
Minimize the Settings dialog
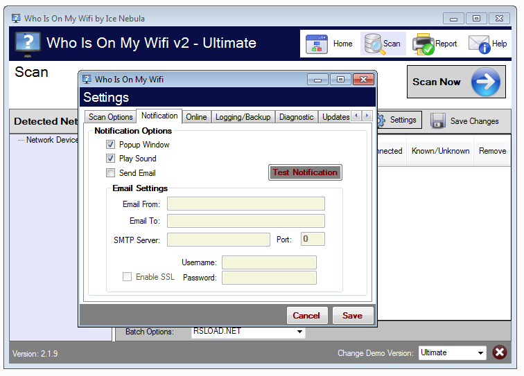pyautogui.click(x=318, y=80)
